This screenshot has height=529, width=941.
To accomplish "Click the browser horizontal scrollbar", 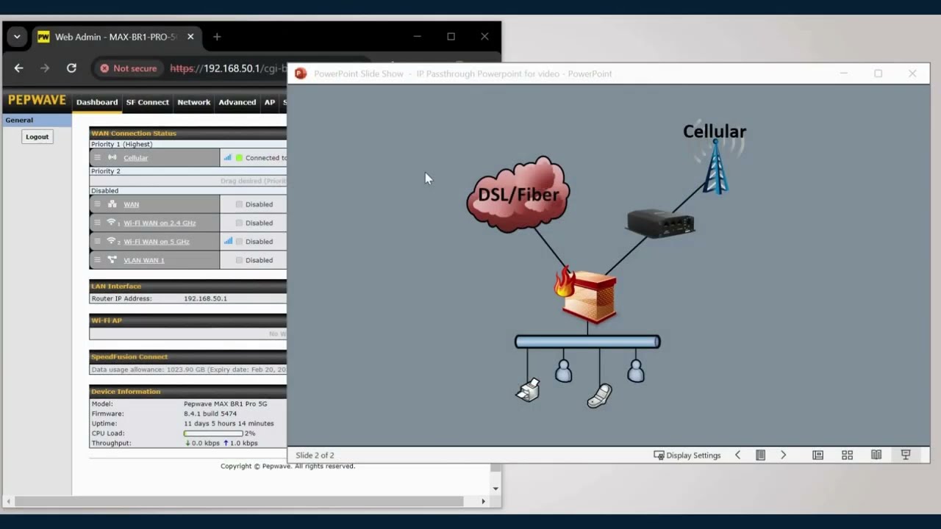I will coord(240,501).
